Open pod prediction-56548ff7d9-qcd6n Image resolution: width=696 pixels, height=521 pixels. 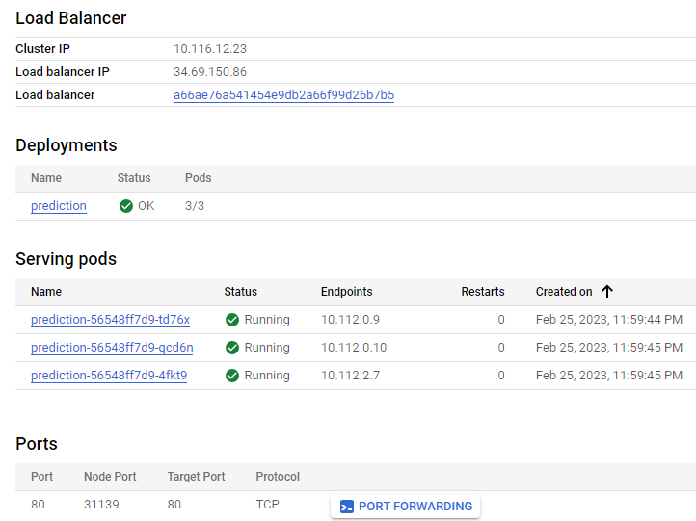tap(112, 348)
